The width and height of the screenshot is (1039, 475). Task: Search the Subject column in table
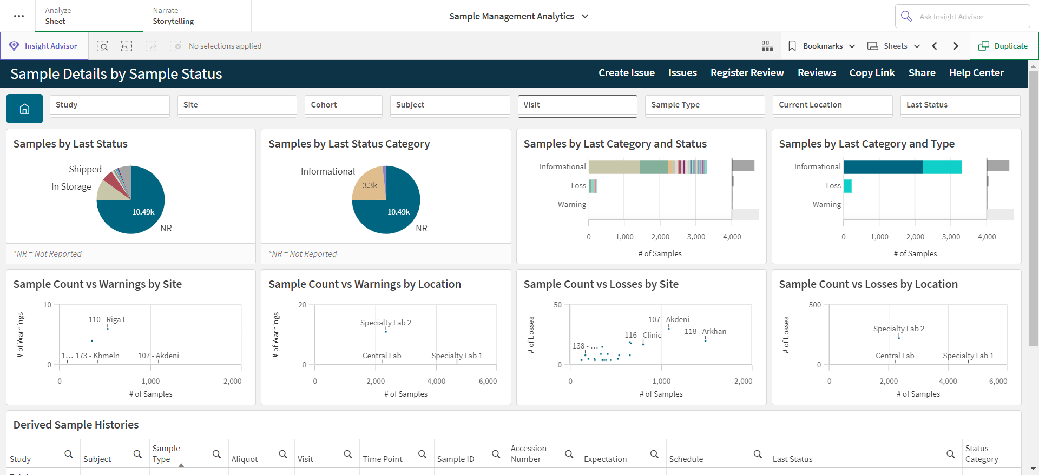[137, 454]
